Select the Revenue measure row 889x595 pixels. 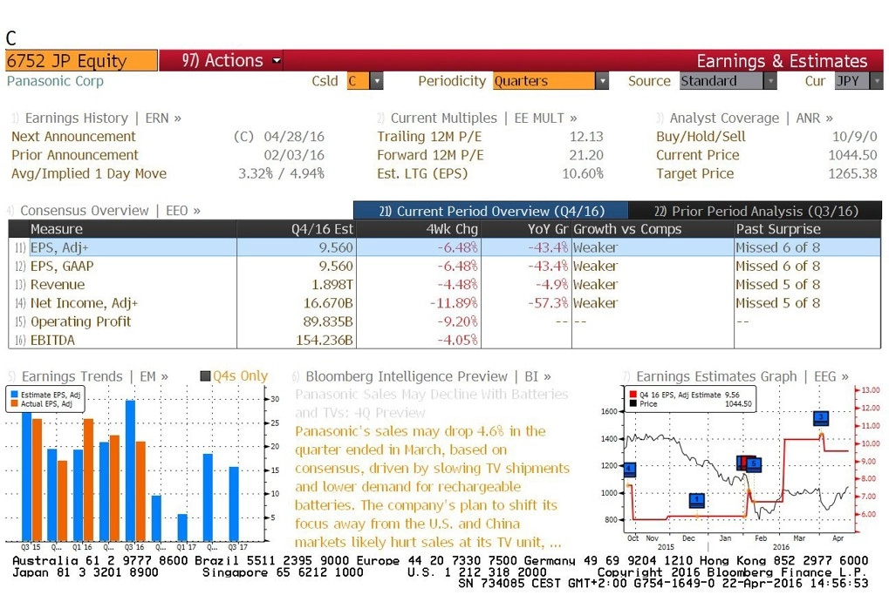pyautogui.click(x=445, y=285)
